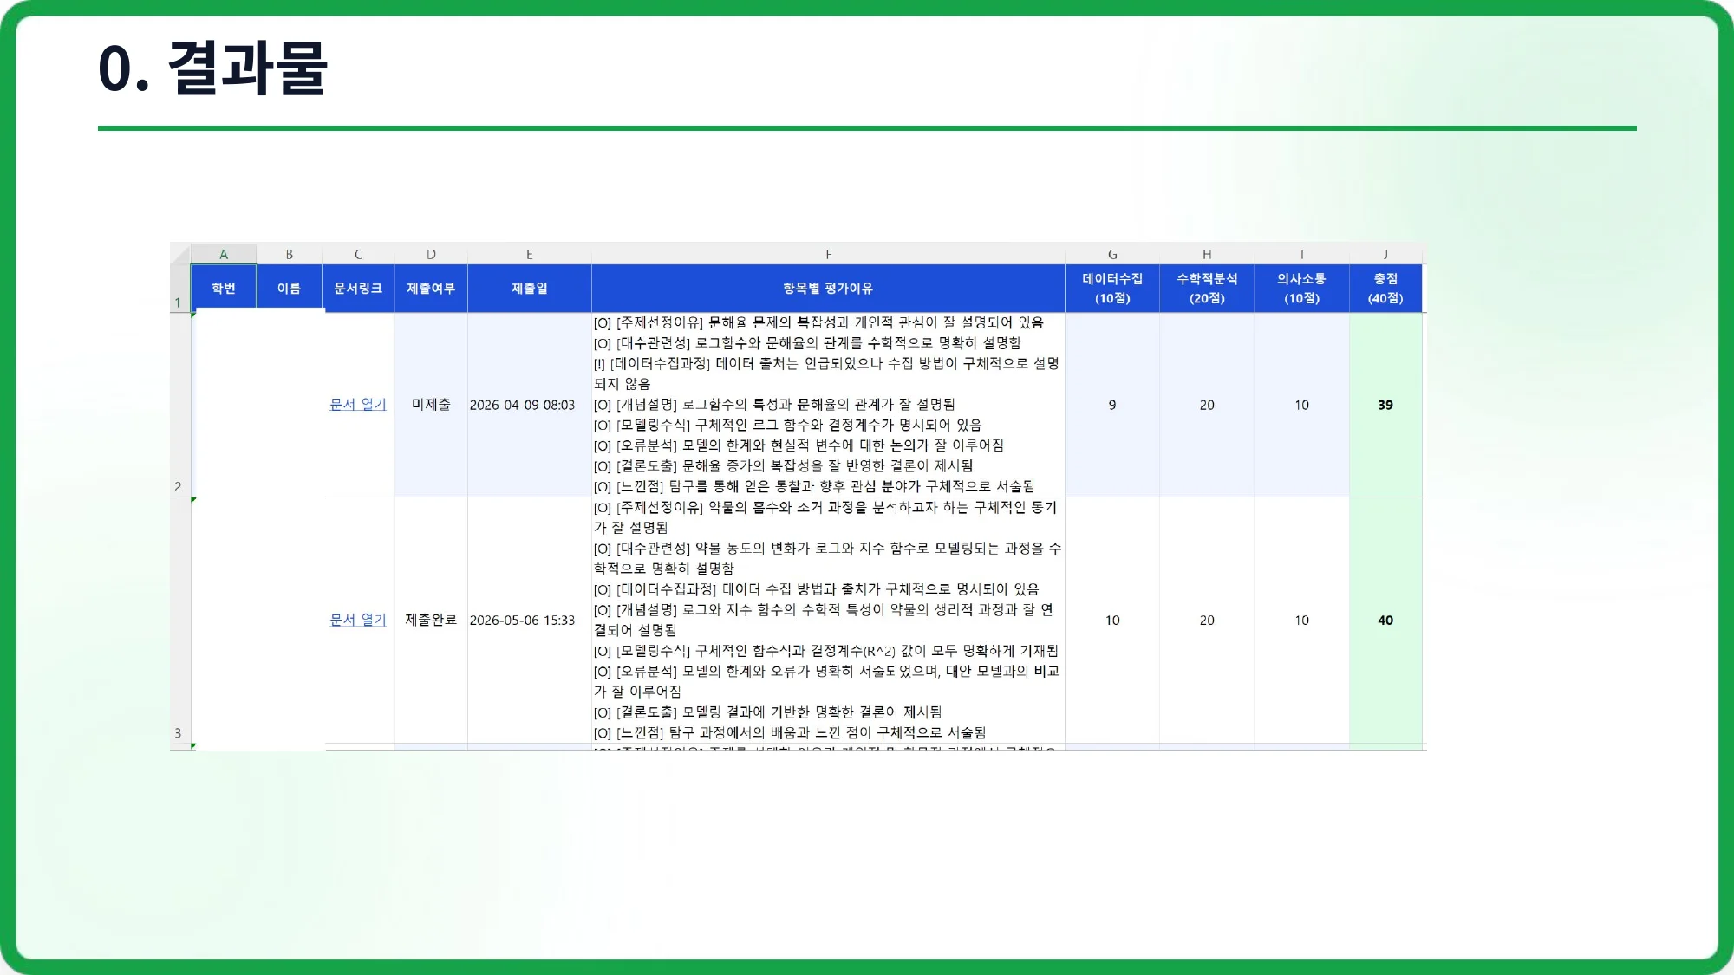Click the date cell 2026-04-09 08:03
The image size is (1734, 975).
(530, 405)
